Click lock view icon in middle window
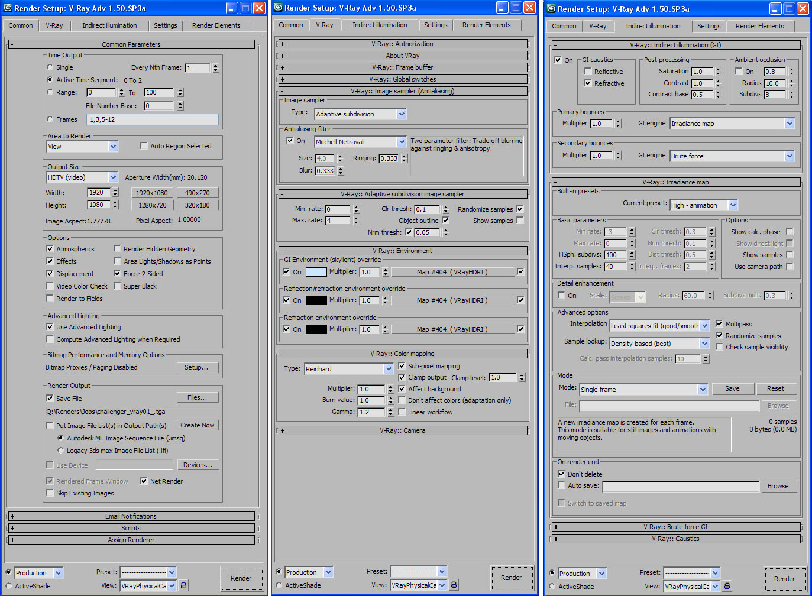 454,585
